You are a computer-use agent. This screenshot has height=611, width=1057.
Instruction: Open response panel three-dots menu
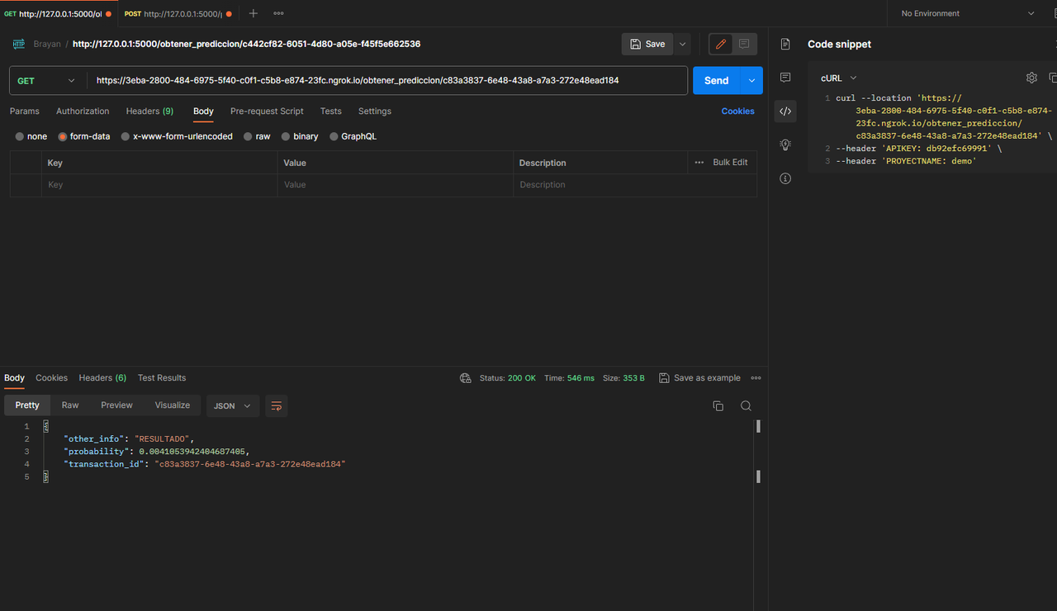click(756, 378)
